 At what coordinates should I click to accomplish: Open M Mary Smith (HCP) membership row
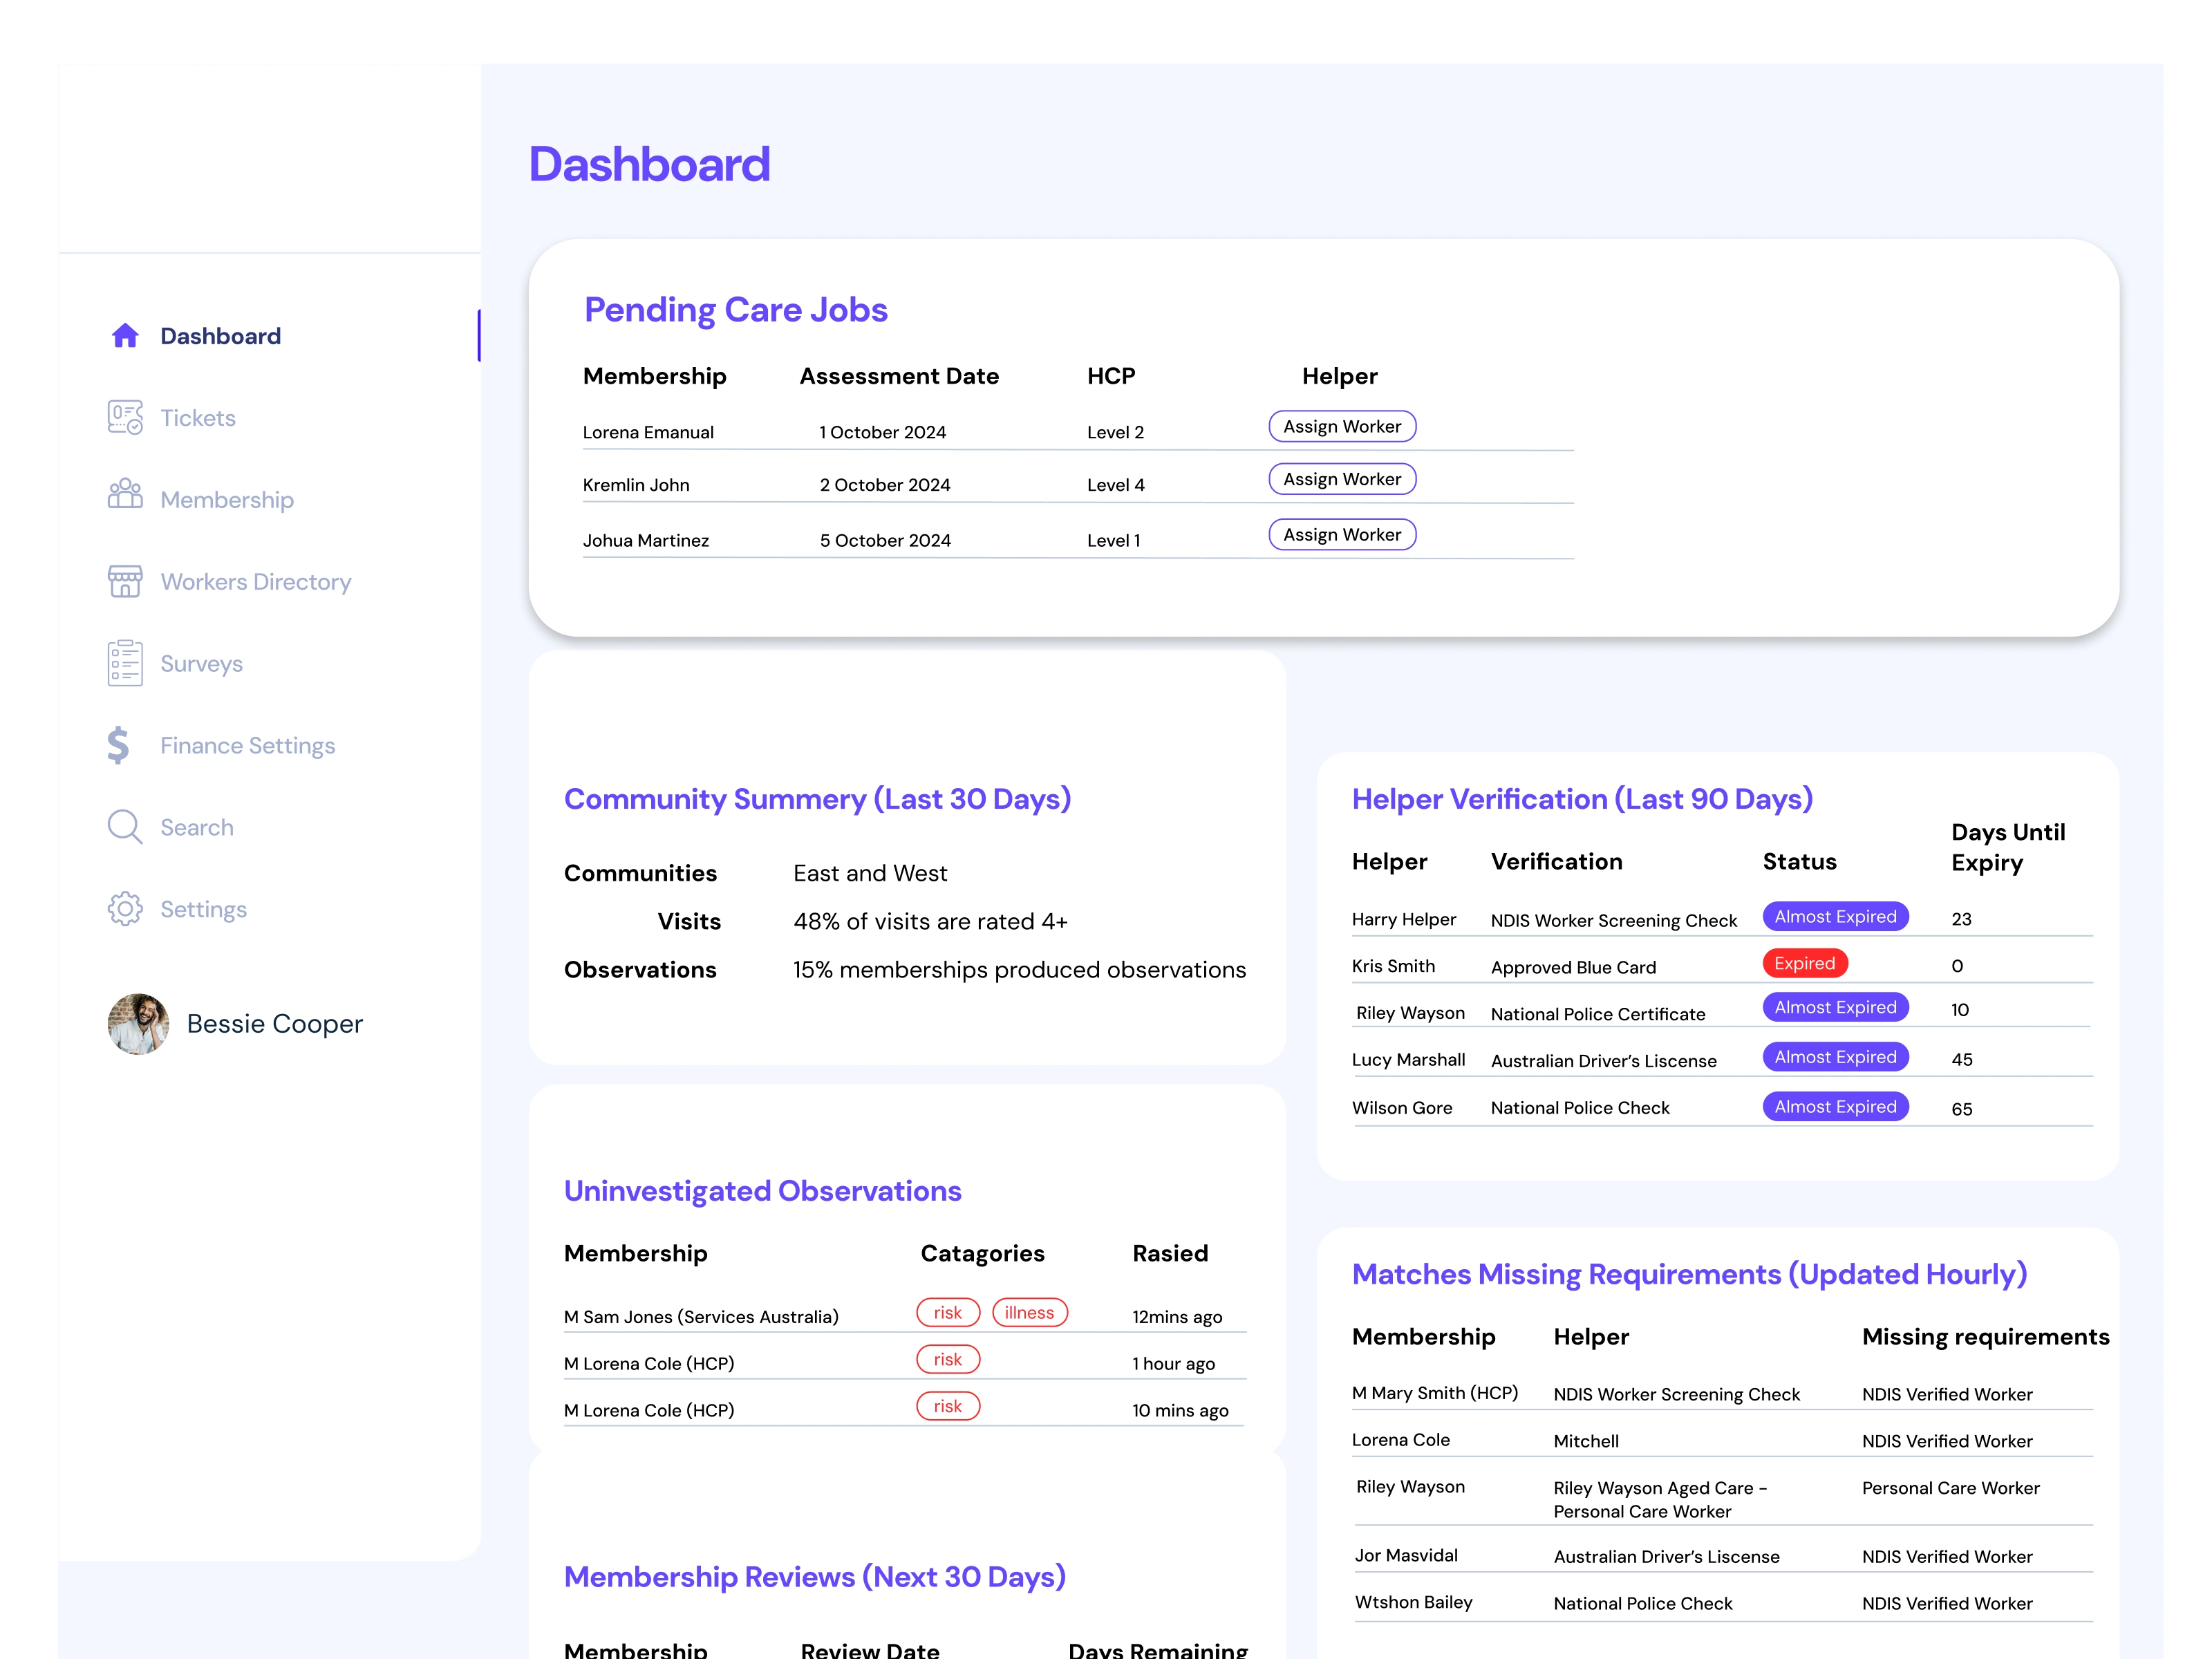[1434, 1393]
